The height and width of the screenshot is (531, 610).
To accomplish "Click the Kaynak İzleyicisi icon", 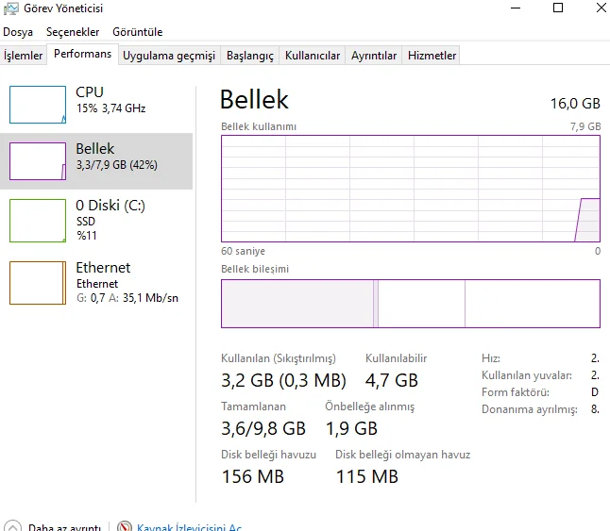I will (x=126, y=527).
